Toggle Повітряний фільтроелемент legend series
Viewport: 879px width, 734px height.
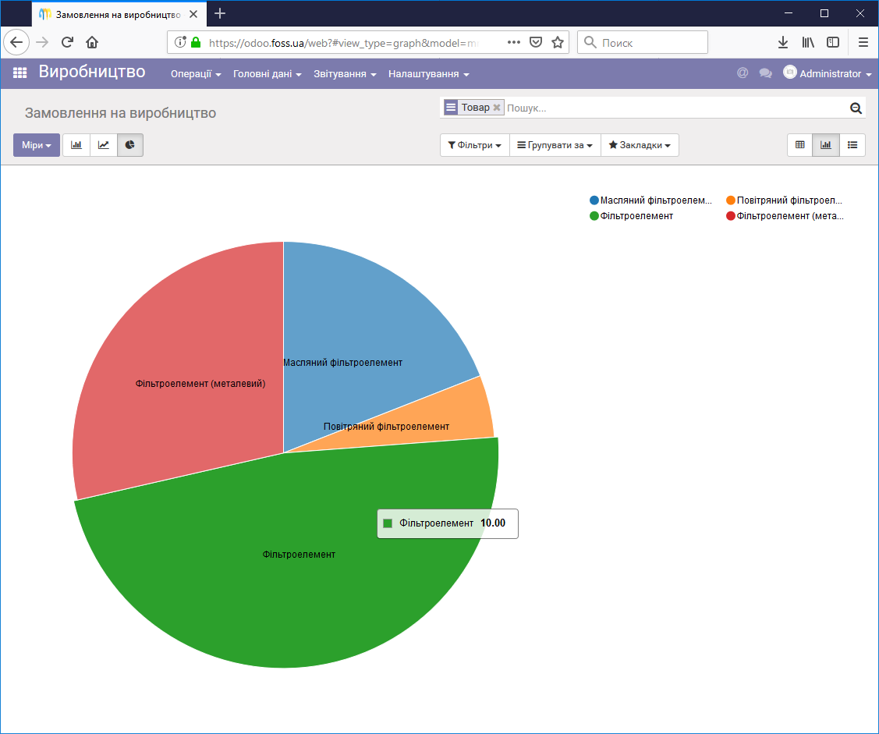785,200
